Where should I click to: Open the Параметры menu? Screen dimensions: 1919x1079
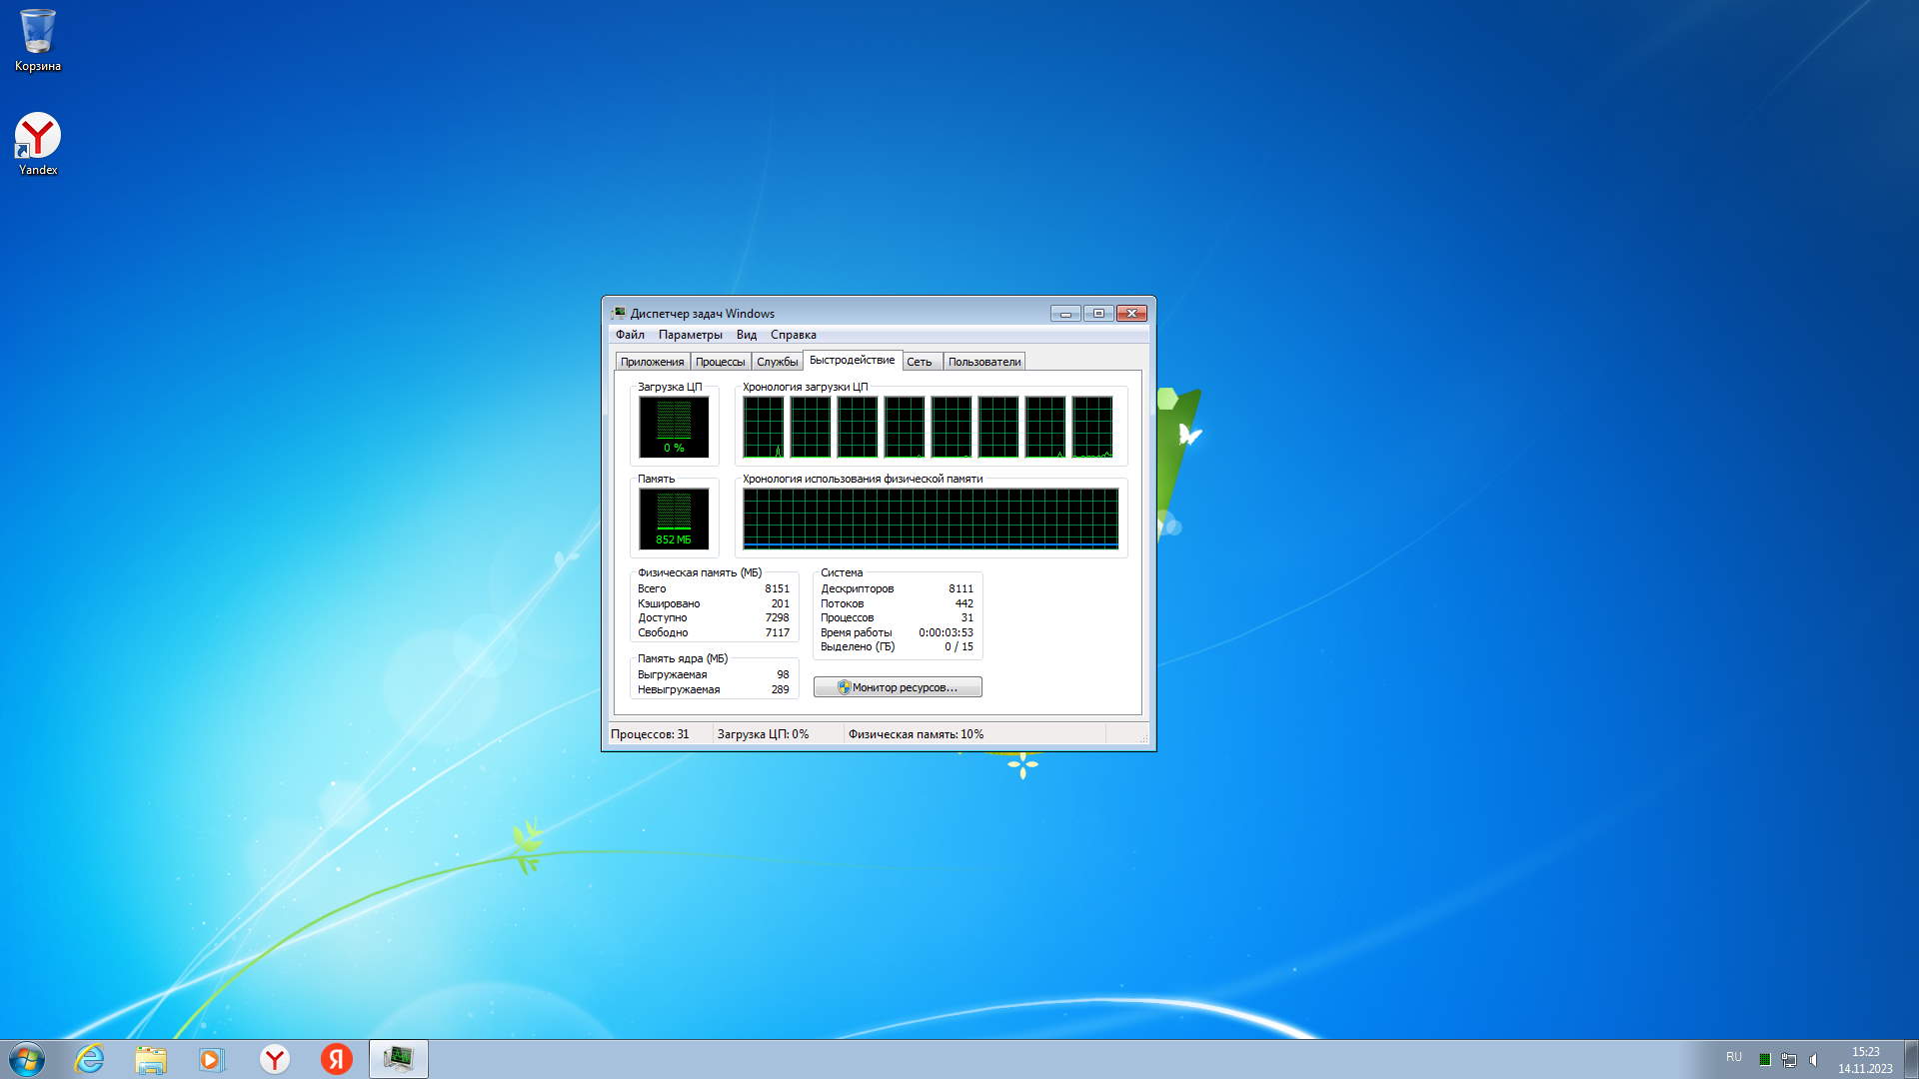(x=690, y=335)
